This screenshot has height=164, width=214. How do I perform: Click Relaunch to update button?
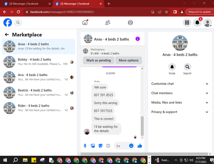[x=199, y=12]
